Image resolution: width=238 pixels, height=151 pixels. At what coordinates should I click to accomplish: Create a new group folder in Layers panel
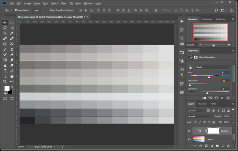(217, 146)
